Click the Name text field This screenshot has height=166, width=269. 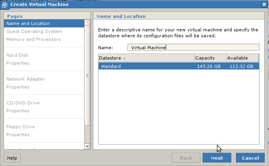193,48
